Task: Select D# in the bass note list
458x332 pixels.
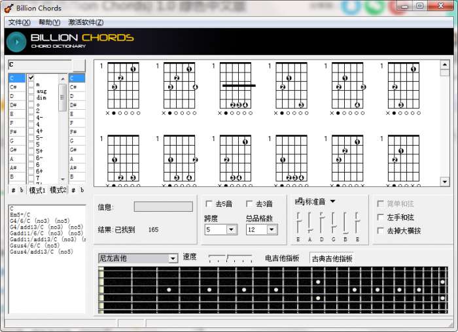Action: pos(77,105)
